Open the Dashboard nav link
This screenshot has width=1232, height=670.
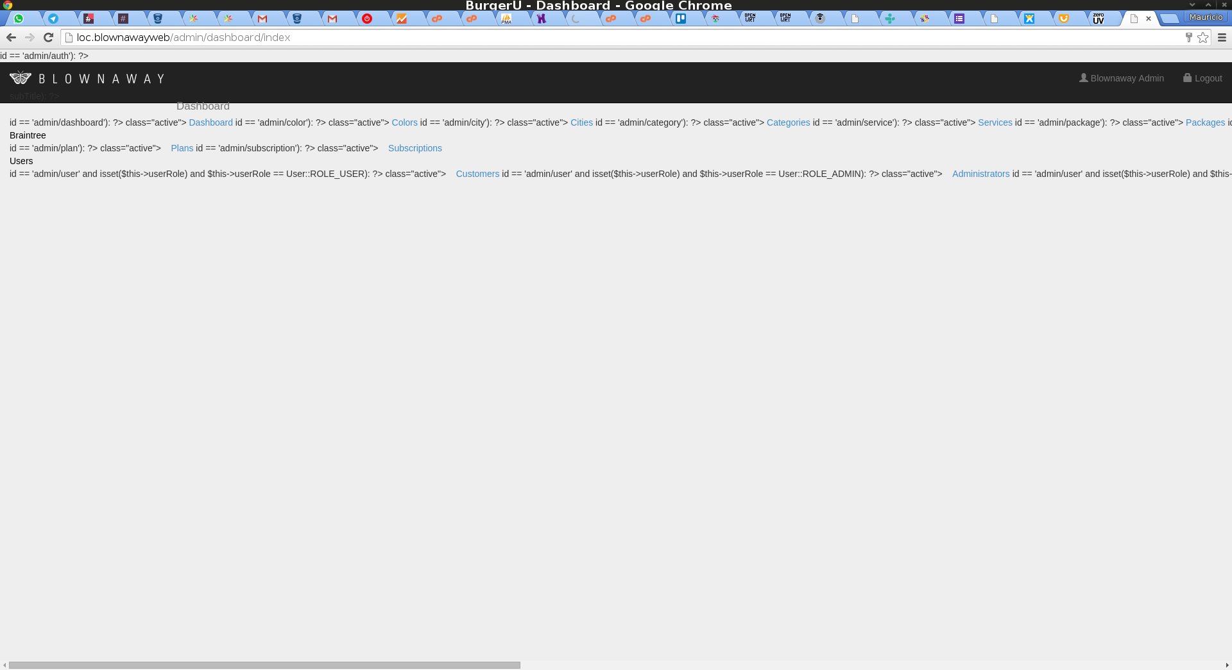pyautogui.click(x=210, y=122)
